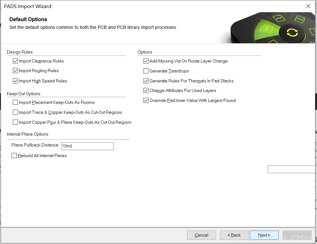
Task: Toggle Override Pad Inner Value With Largest Found
Action: (146, 100)
